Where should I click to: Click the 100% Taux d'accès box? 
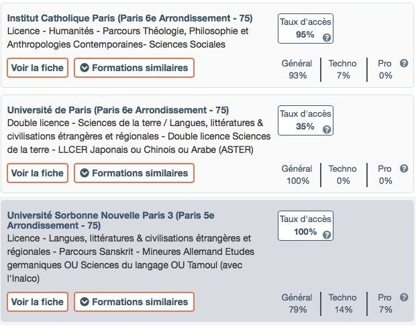click(305, 225)
